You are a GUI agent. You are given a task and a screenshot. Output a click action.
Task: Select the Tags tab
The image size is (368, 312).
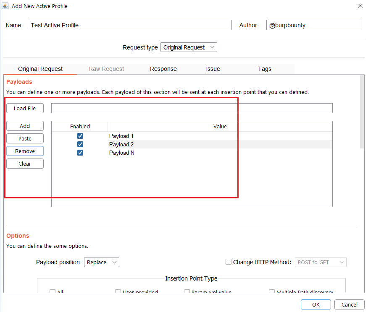[265, 69]
